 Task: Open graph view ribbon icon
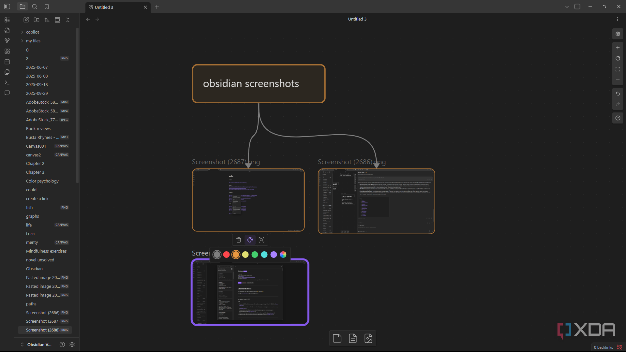point(7,41)
